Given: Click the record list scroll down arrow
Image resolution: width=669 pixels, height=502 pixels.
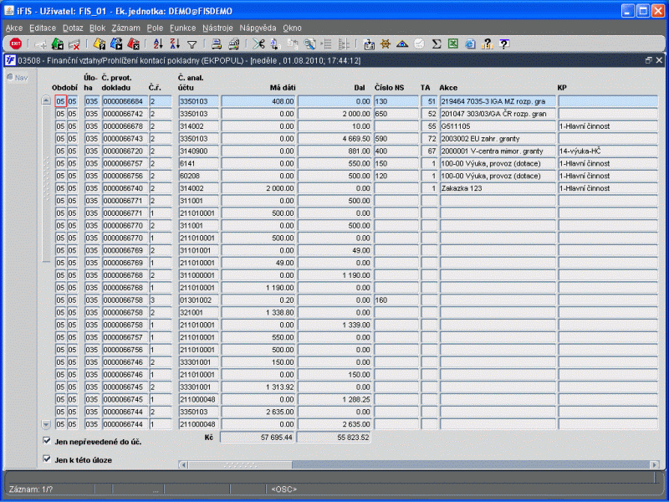Looking at the screenshot, I should pyautogui.click(x=47, y=425).
